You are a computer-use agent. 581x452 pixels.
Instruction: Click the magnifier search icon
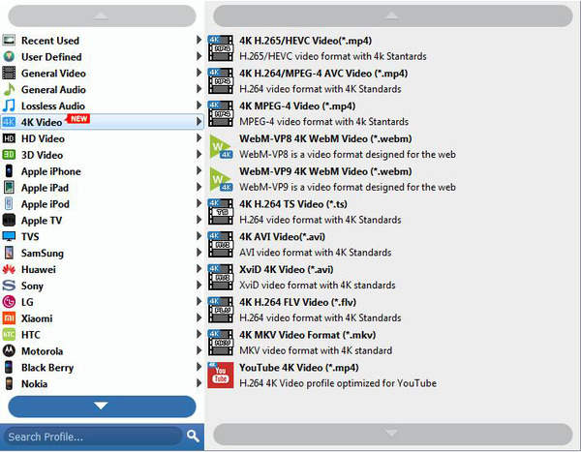coord(193,436)
